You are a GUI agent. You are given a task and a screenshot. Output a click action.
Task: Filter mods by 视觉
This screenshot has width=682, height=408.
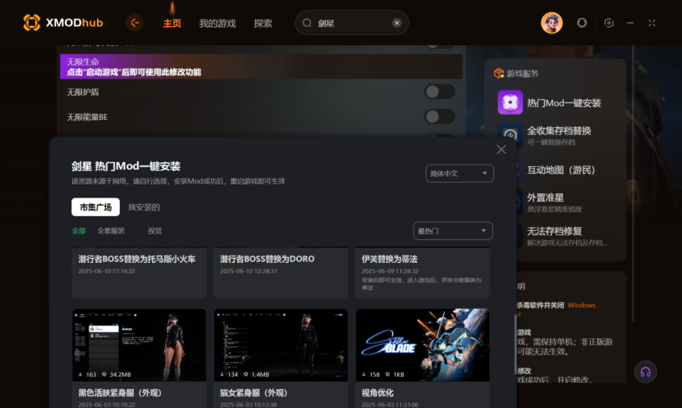155,230
